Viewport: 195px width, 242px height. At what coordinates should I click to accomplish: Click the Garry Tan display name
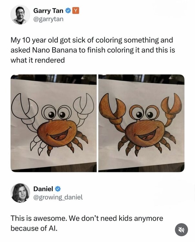[48, 11]
